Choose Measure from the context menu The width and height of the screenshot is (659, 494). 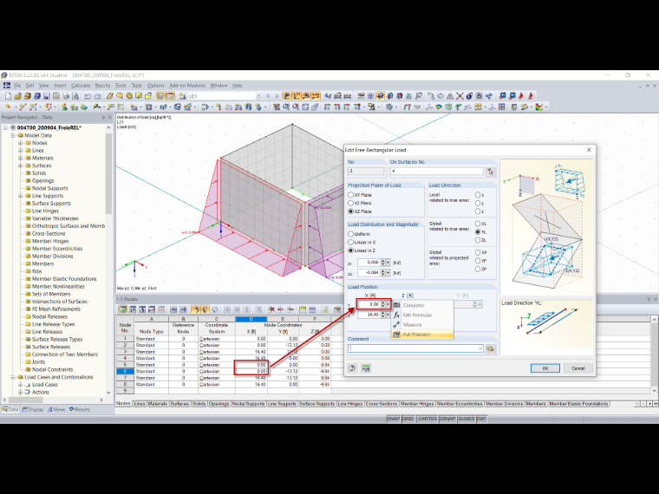pyautogui.click(x=412, y=325)
